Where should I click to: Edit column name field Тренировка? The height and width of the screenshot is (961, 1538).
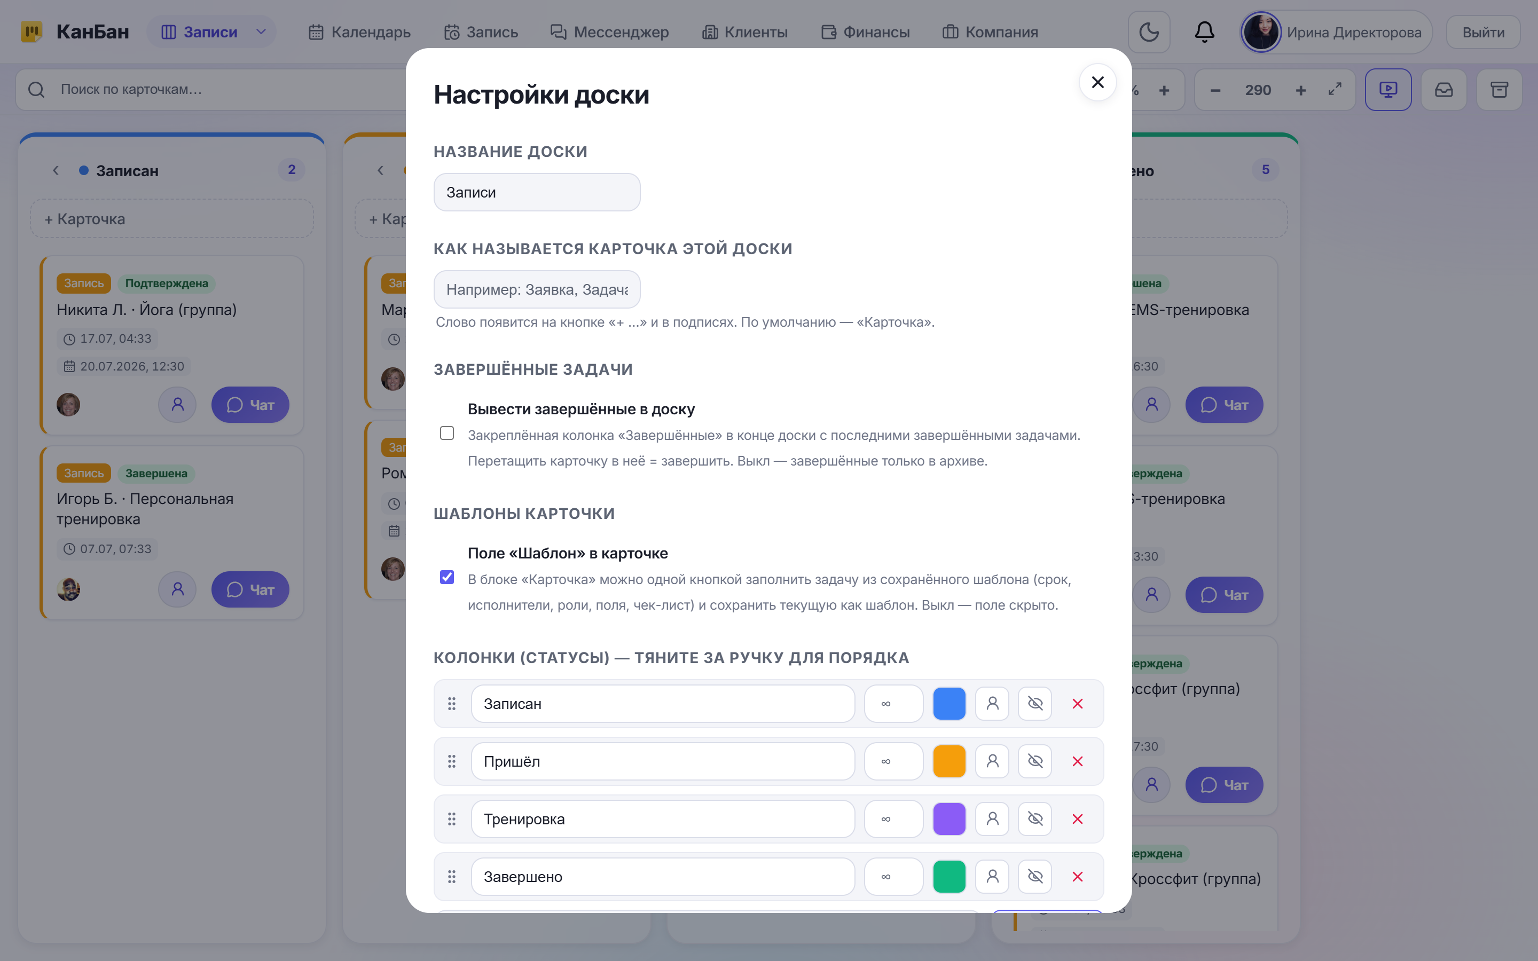[x=663, y=818]
